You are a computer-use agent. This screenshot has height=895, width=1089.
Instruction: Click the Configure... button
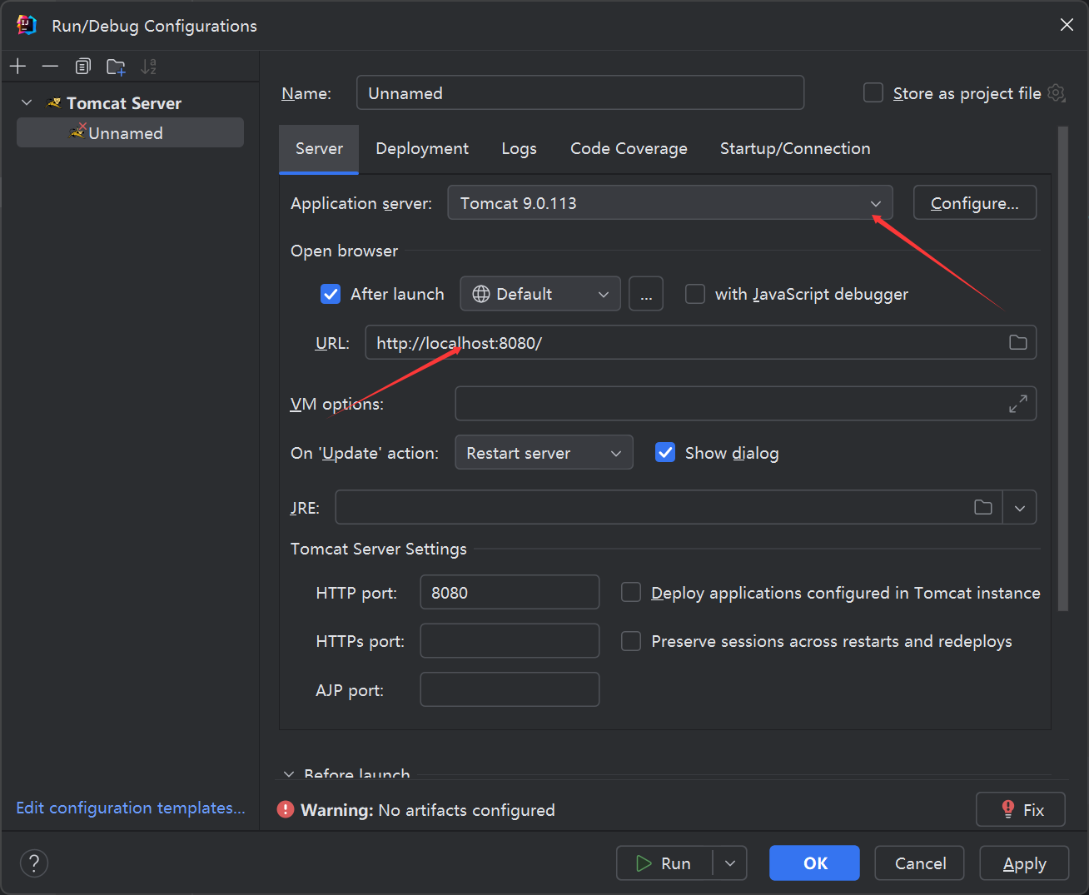pyautogui.click(x=975, y=202)
